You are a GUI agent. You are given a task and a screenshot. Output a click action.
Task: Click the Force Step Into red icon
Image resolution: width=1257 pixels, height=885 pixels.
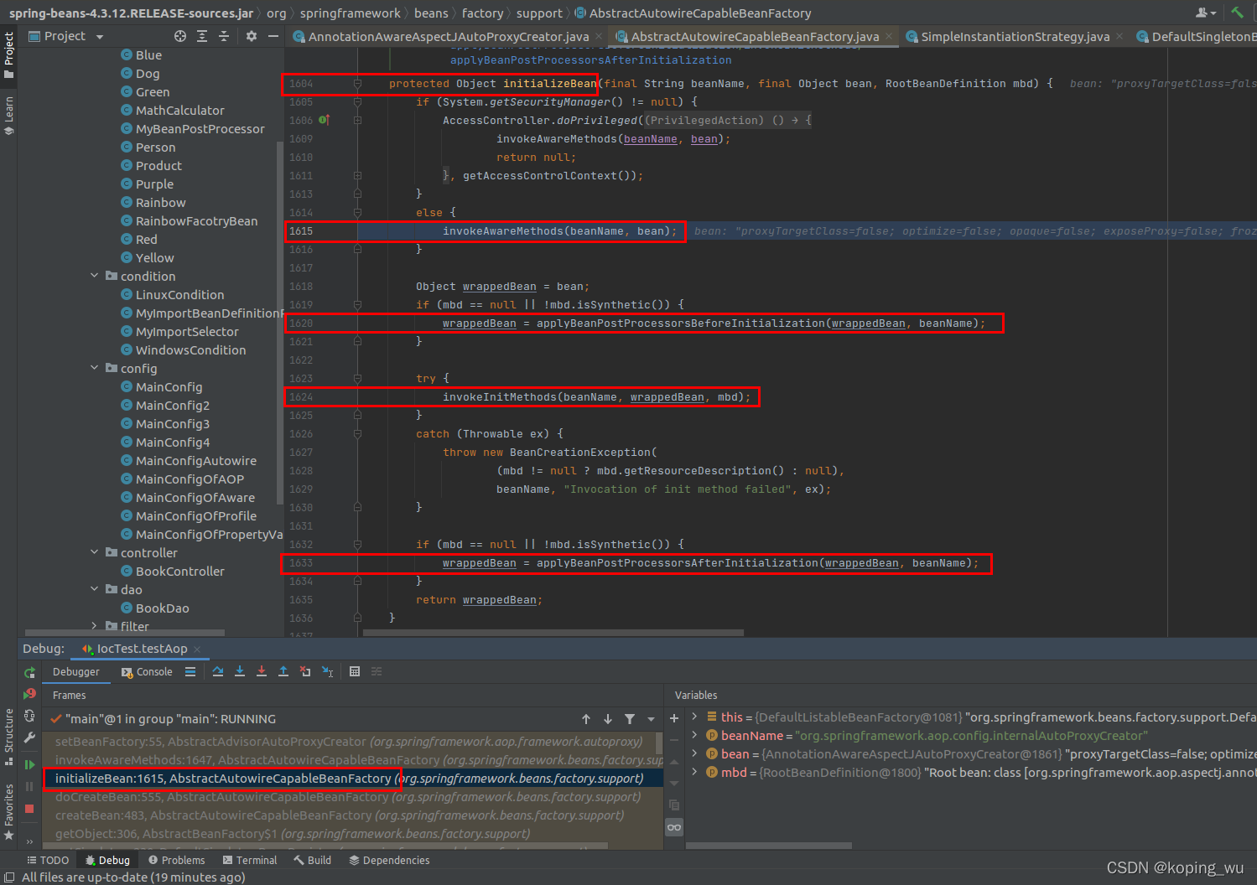coord(262,671)
